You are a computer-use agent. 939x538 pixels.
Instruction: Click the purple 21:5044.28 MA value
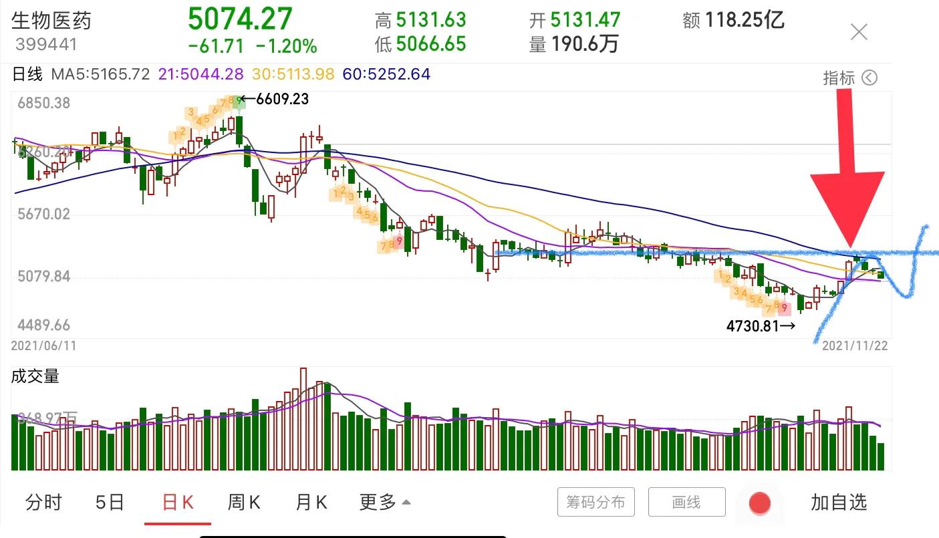200,74
